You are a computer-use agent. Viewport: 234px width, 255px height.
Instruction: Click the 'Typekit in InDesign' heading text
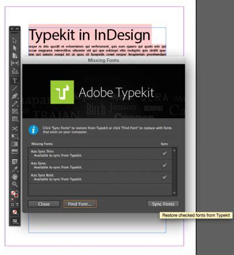[90, 35]
